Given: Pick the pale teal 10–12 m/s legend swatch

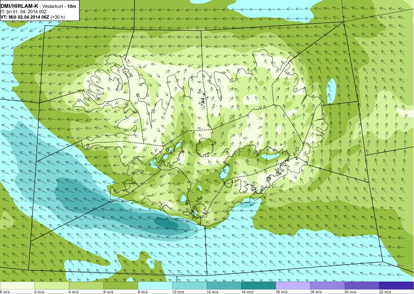Looking at the screenshot, I should pos(190,286).
